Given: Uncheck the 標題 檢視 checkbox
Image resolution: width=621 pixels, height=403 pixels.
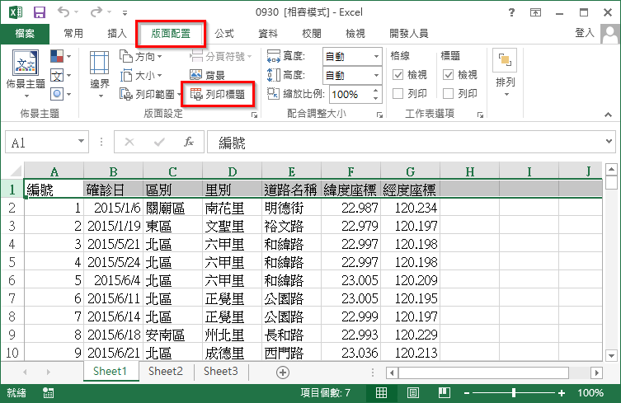Looking at the screenshot, I should click(448, 75).
